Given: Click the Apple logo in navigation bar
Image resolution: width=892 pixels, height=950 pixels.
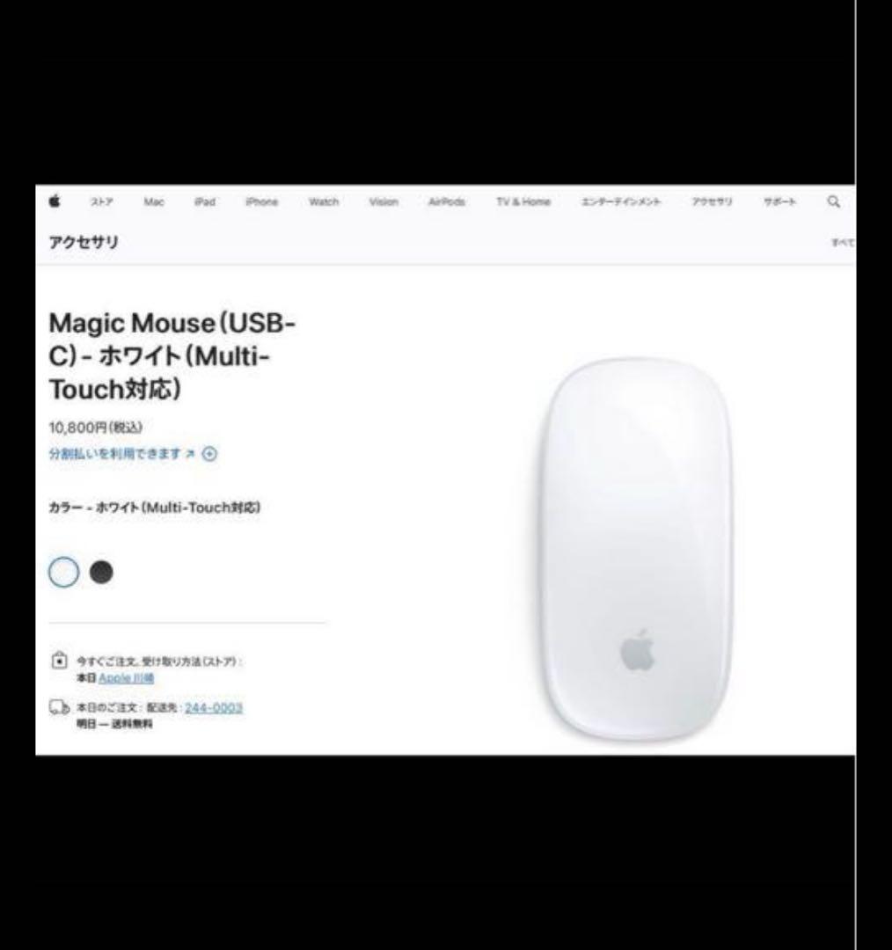Looking at the screenshot, I should click(x=55, y=201).
